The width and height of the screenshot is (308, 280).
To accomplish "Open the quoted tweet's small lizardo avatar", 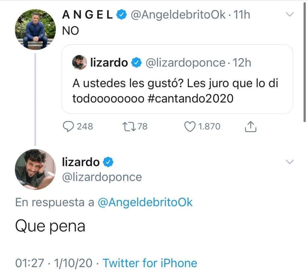I will [79, 62].
